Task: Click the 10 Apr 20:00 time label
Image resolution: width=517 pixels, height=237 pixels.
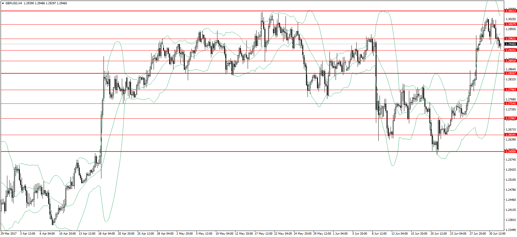Action: pyautogui.click(x=67, y=234)
